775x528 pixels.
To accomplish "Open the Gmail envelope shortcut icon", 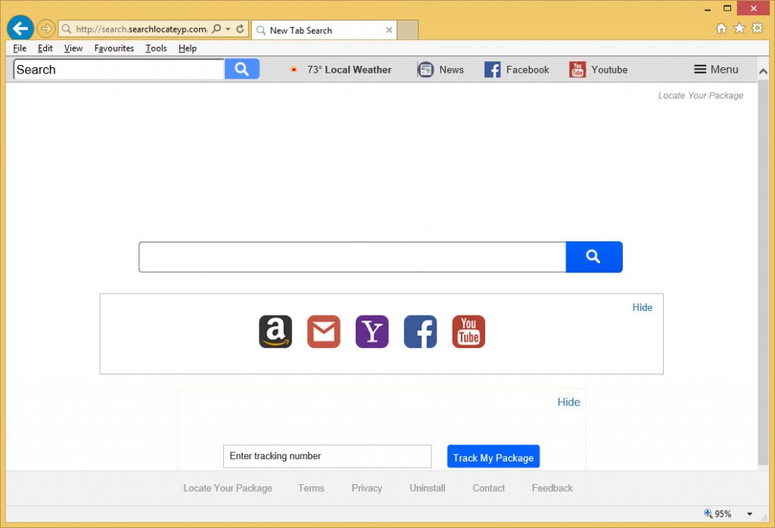I will [324, 331].
